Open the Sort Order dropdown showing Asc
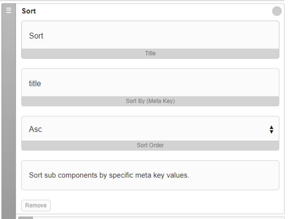The height and width of the screenshot is (219, 288). 150,129
